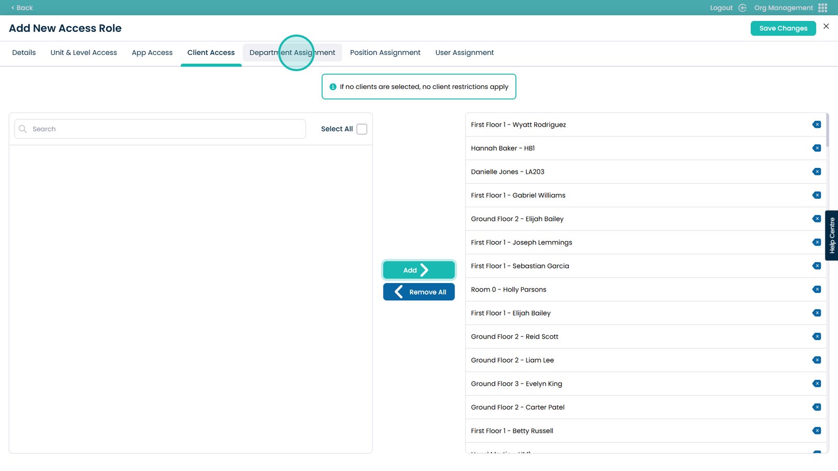Open the Help Centre side tab
The height and width of the screenshot is (471, 838).
click(x=832, y=235)
